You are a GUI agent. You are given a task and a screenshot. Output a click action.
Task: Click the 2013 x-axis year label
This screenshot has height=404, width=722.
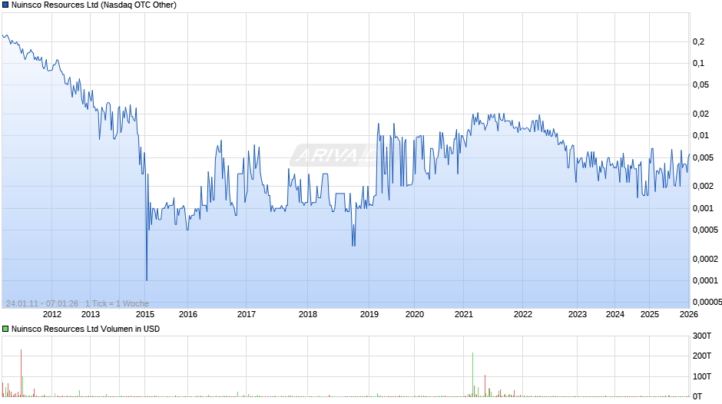coord(91,314)
